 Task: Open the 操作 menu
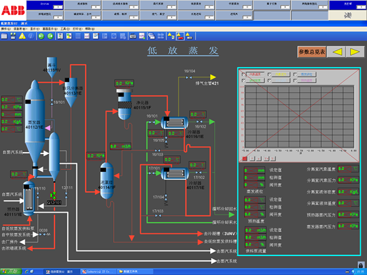[x=6, y=28]
